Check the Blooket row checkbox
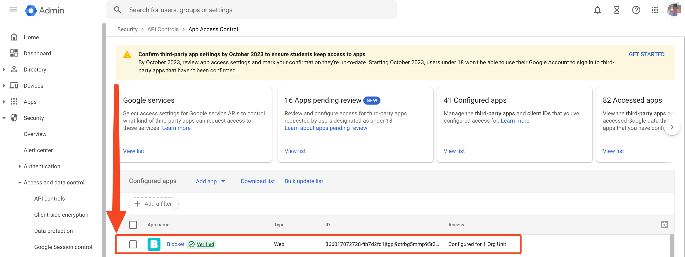 coord(133,244)
